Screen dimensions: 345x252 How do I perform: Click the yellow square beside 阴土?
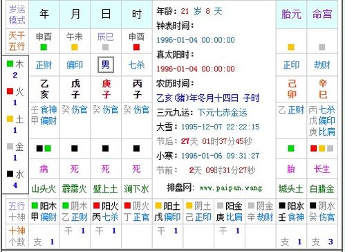click(x=189, y=206)
